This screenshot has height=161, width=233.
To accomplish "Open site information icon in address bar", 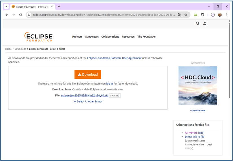I will [x=29, y=15].
